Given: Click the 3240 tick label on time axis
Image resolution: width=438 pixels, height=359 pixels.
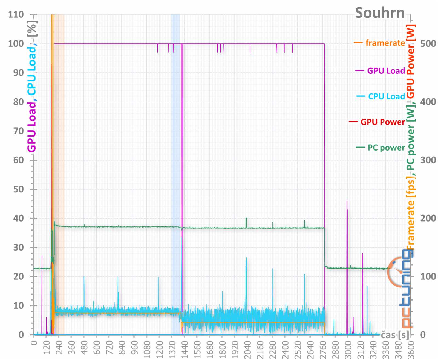Looking at the screenshot, I should 373,349.
